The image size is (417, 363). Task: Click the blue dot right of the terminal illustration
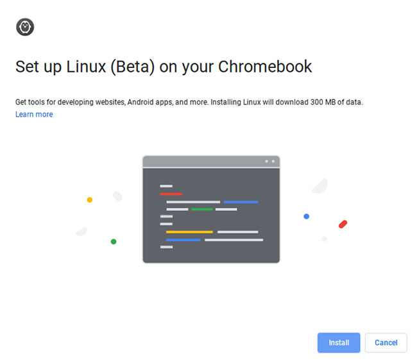click(x=307, y=216)
